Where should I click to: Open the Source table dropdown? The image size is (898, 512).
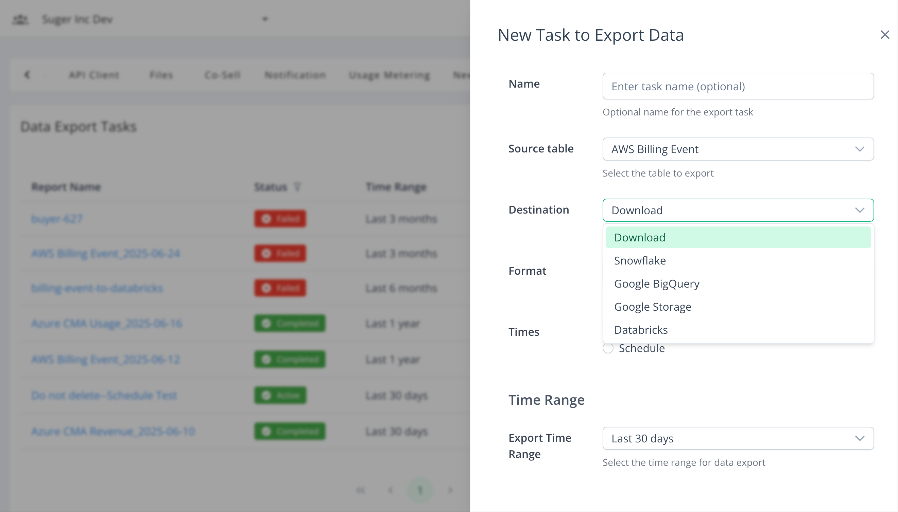coord(738,149)
